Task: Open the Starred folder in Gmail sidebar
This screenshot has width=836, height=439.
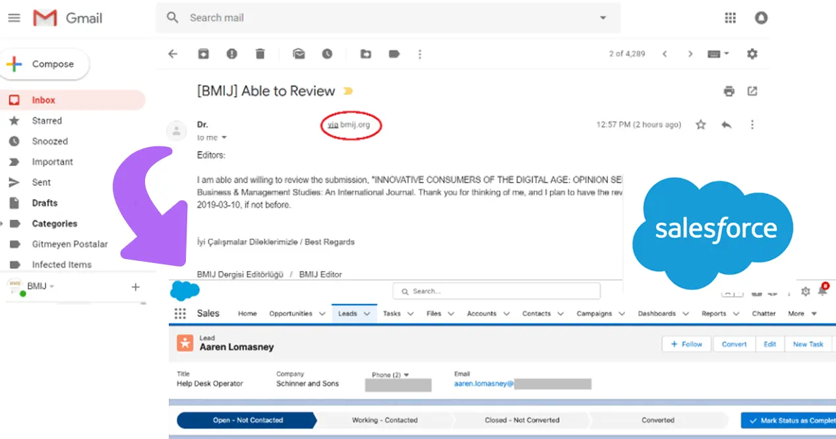Action: click(x=47, y=121)
